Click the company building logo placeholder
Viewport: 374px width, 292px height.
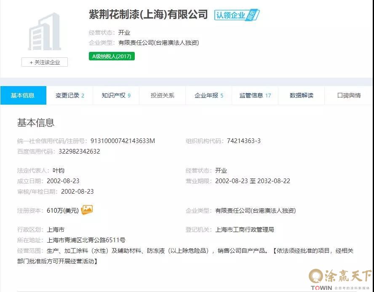click(x=45, y=32)
